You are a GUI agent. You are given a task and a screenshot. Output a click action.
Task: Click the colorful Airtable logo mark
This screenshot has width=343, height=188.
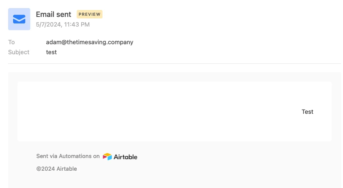pyautogui.click(x=107, y=156)
